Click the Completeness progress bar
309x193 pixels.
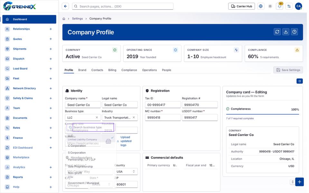[x=263, y=114]
